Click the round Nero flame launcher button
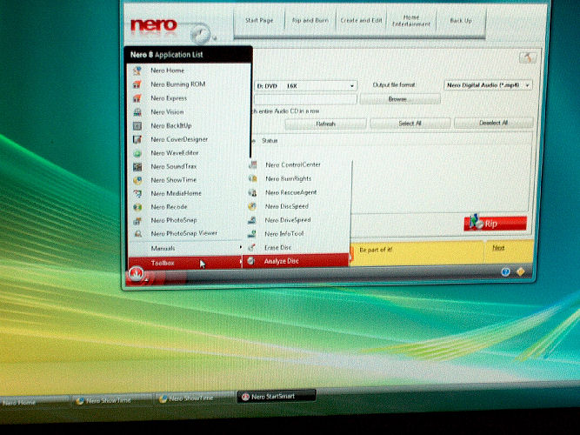The image size is (580, 435). coord(137,275)
